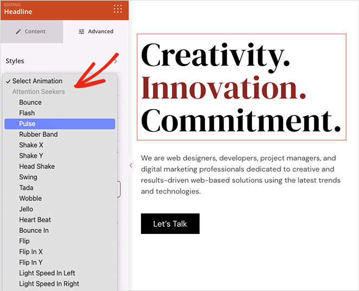Choose the Select Animation option
Image resolution: width=359 pixels, height=291 pixels.
click(60, 81)
